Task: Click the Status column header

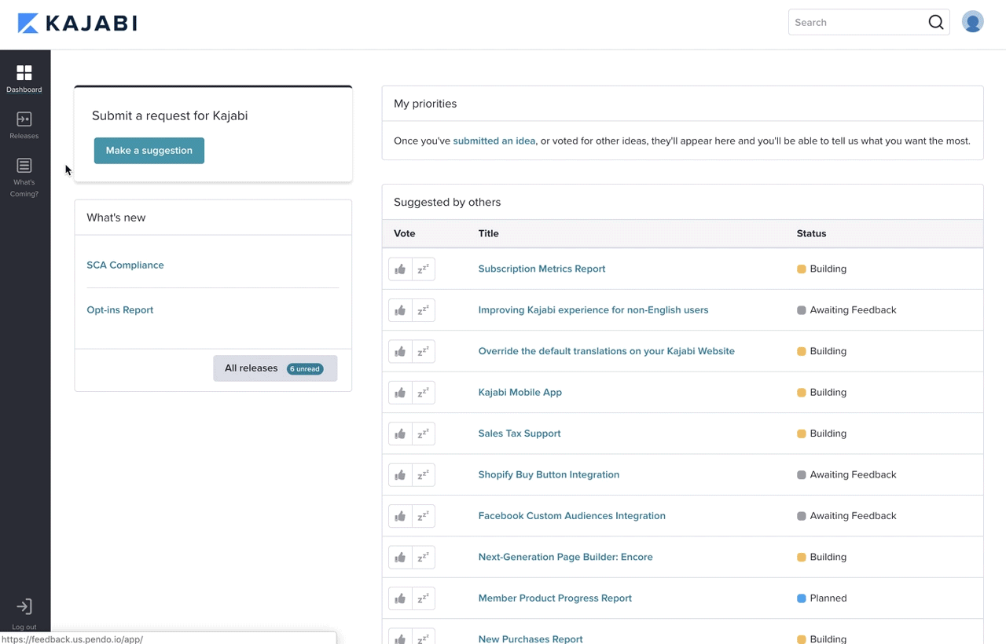Action: point(811,233)
